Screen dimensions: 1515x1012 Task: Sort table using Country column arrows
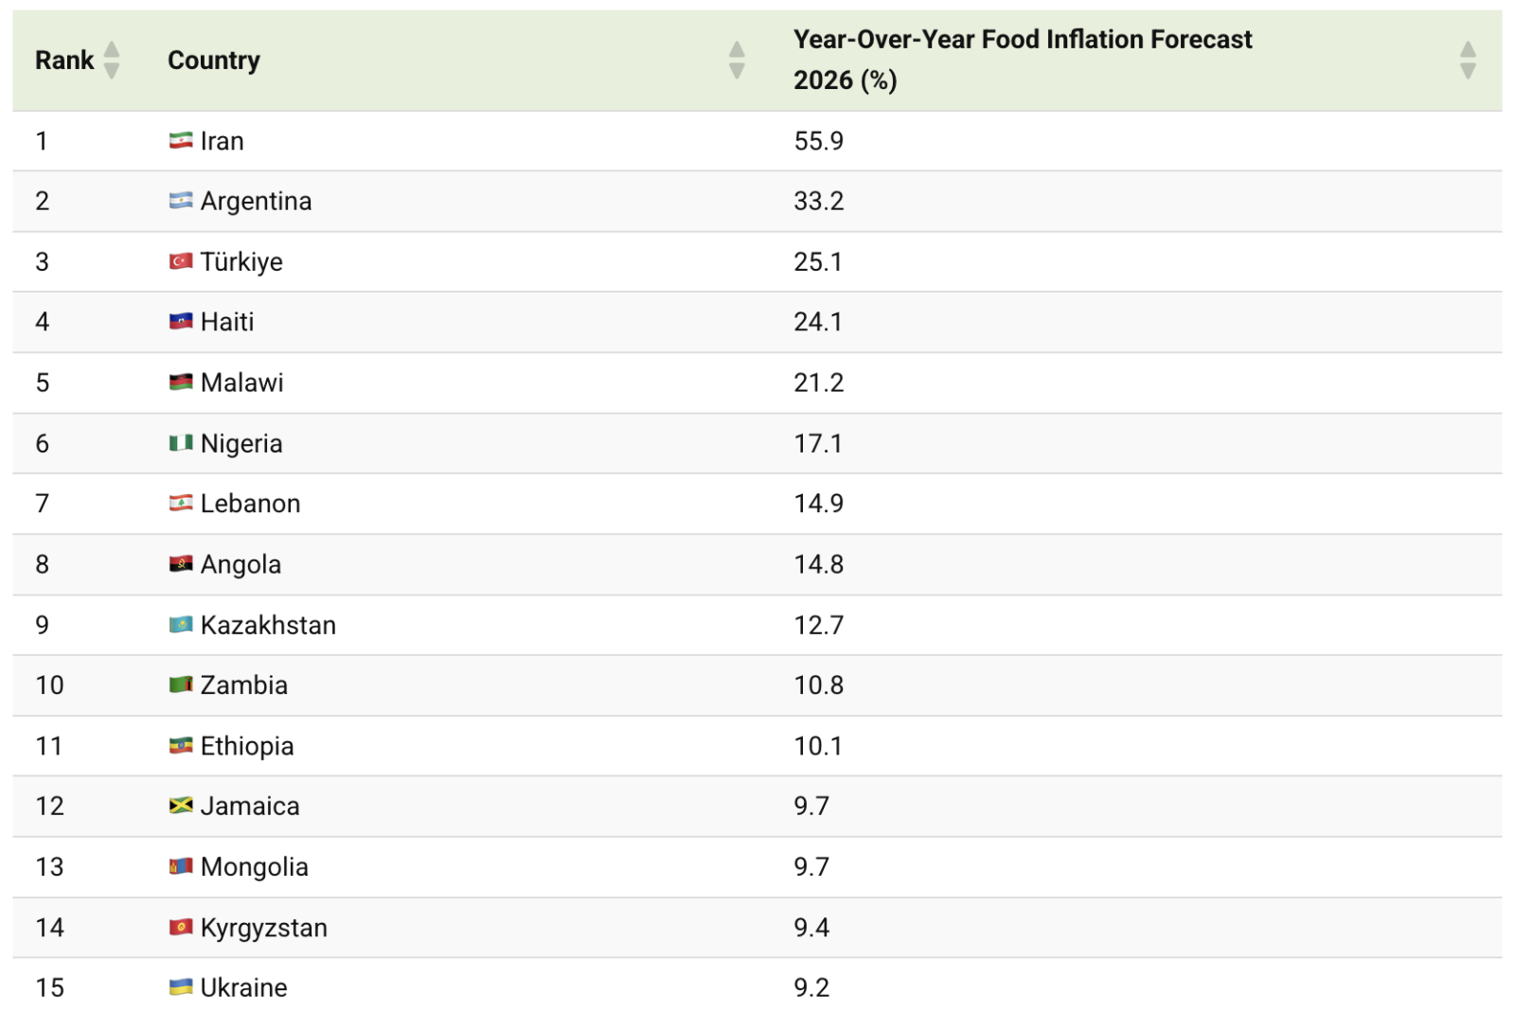click(737, 61)
